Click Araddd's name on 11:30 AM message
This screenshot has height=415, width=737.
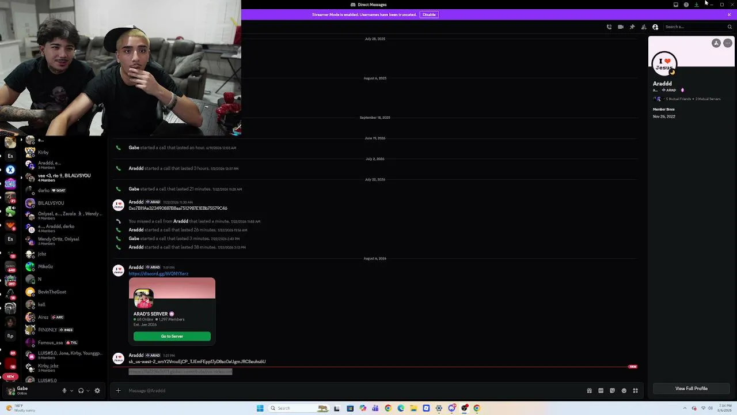[136, 202]
